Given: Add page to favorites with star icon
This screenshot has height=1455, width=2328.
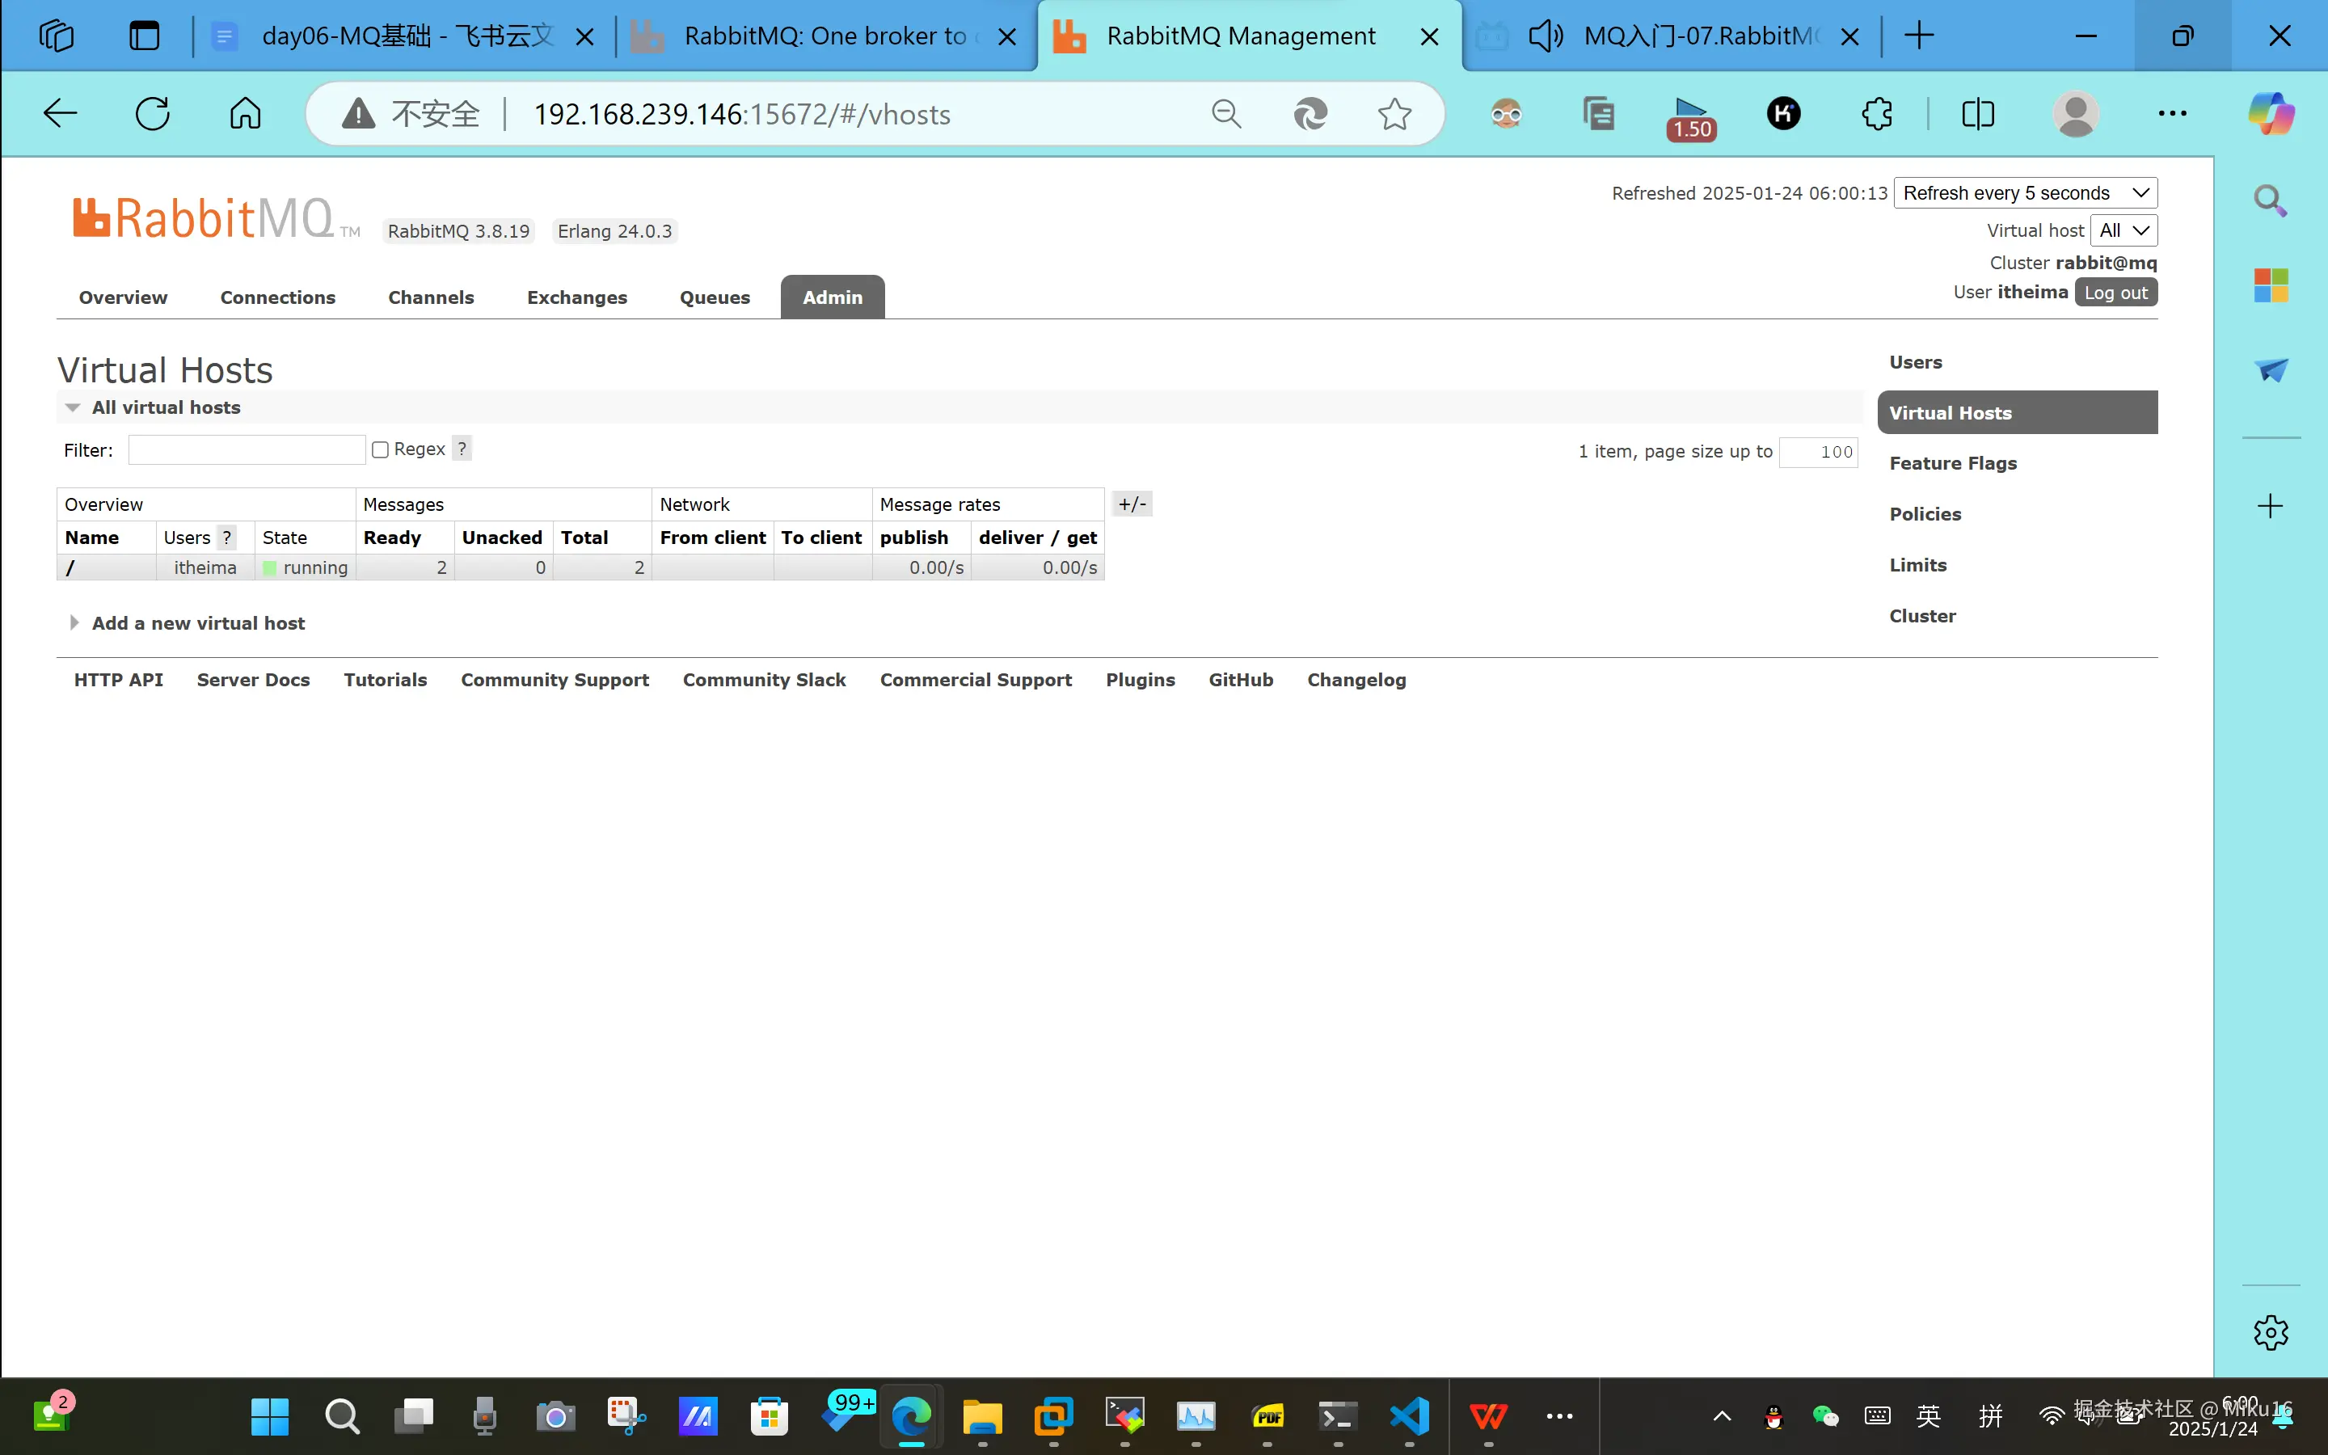Looking at the screenshot, I should pyautogui.click(x=1394, y=113).
